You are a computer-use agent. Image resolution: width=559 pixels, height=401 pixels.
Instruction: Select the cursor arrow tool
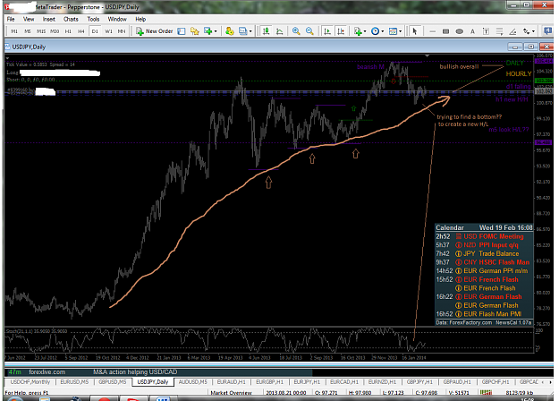click(415, 31)
